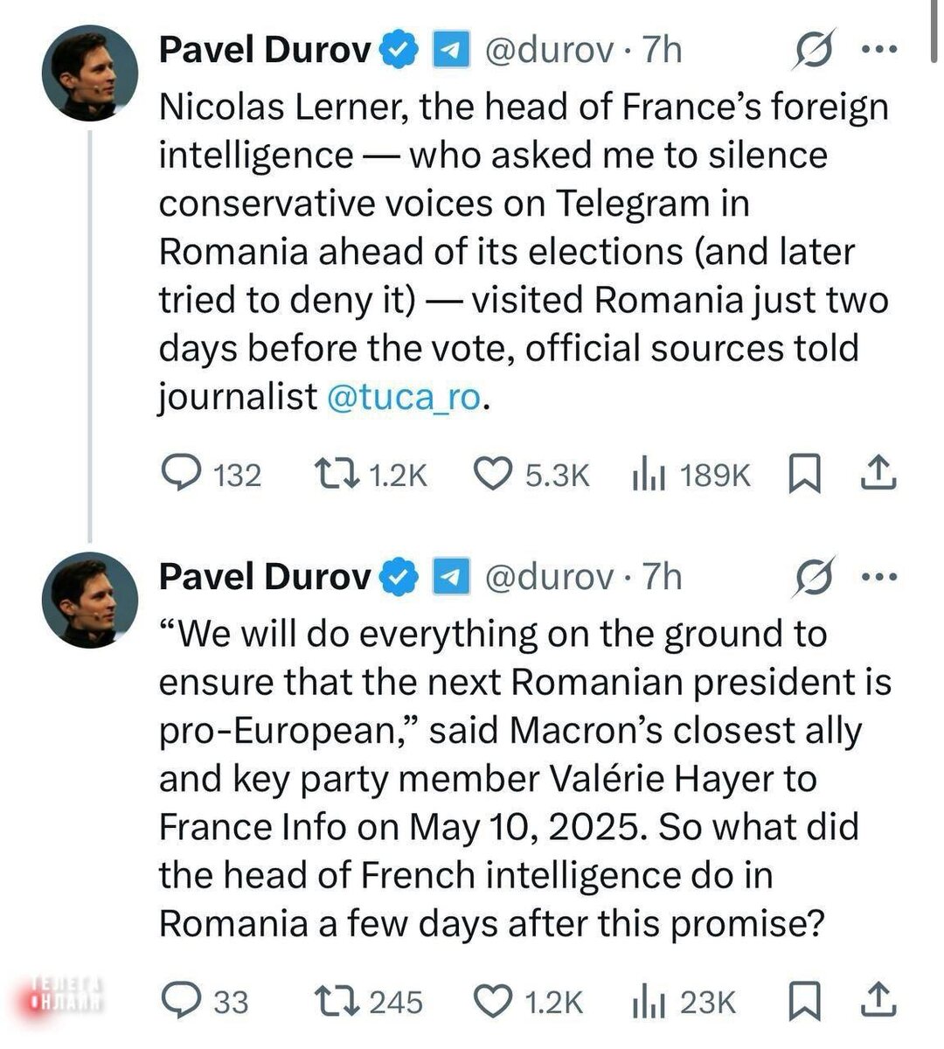This screenshot has height=1049, width=944.
Task: Reply to the first Durov tweet
Action: (x=182, y=475)
